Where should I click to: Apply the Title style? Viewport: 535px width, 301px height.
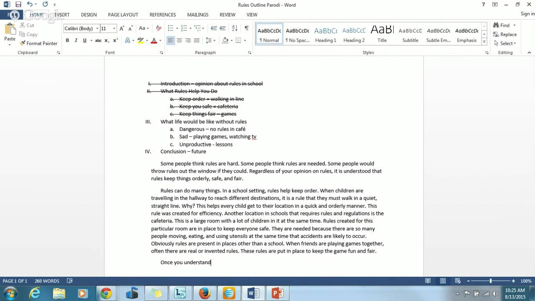coord(382,35)
